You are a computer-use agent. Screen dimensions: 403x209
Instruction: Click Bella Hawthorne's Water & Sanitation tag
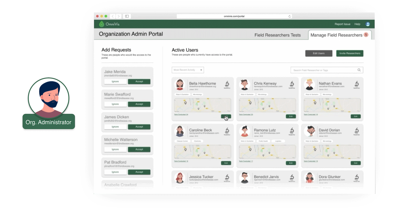[x=182, y=94]
